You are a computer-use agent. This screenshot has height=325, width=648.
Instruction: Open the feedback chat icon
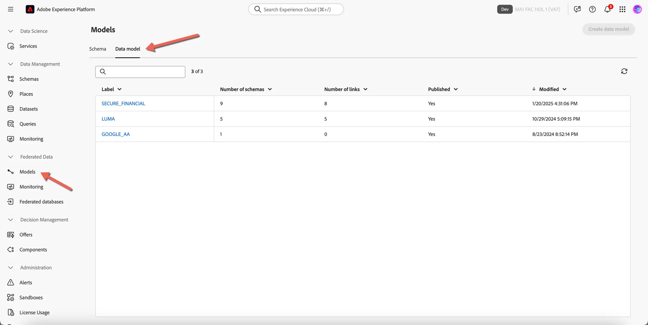[x=577, y=9]
